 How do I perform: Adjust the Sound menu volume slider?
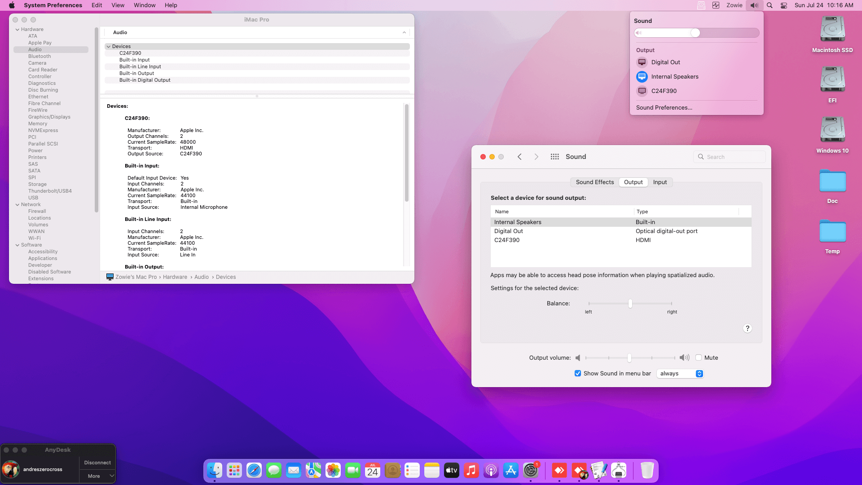click(697, 33)
